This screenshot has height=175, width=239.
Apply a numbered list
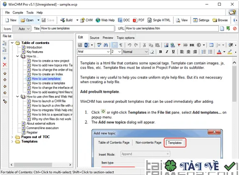tap(204, 52)
